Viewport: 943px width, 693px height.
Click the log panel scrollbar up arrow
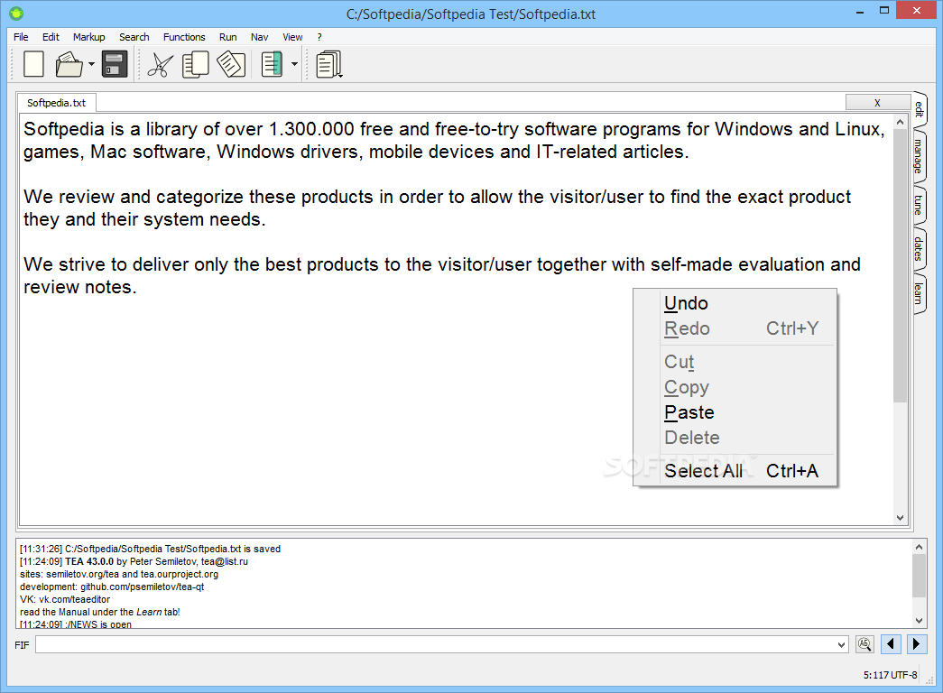[919, 547]
